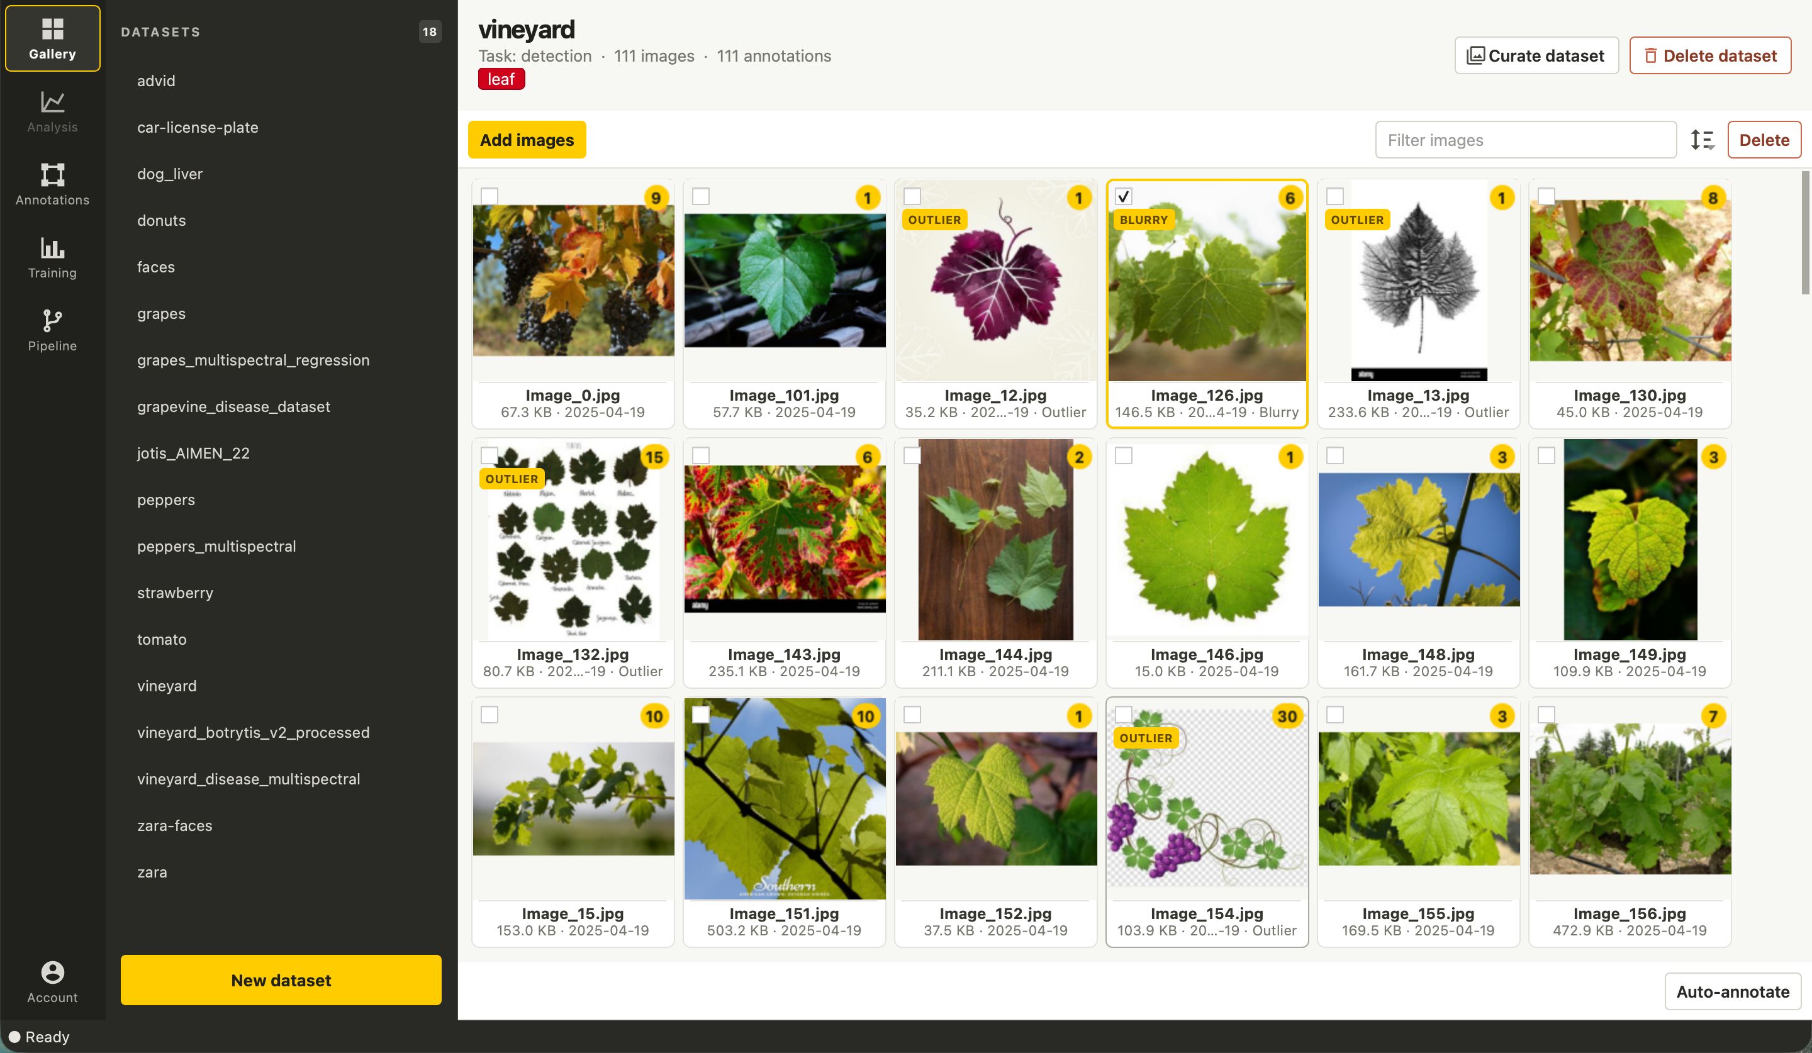Open the Analysis section
Image resolution: width=1812 pixels, height=1053 pixels.
pyautogui.click(x=52, y=111)
